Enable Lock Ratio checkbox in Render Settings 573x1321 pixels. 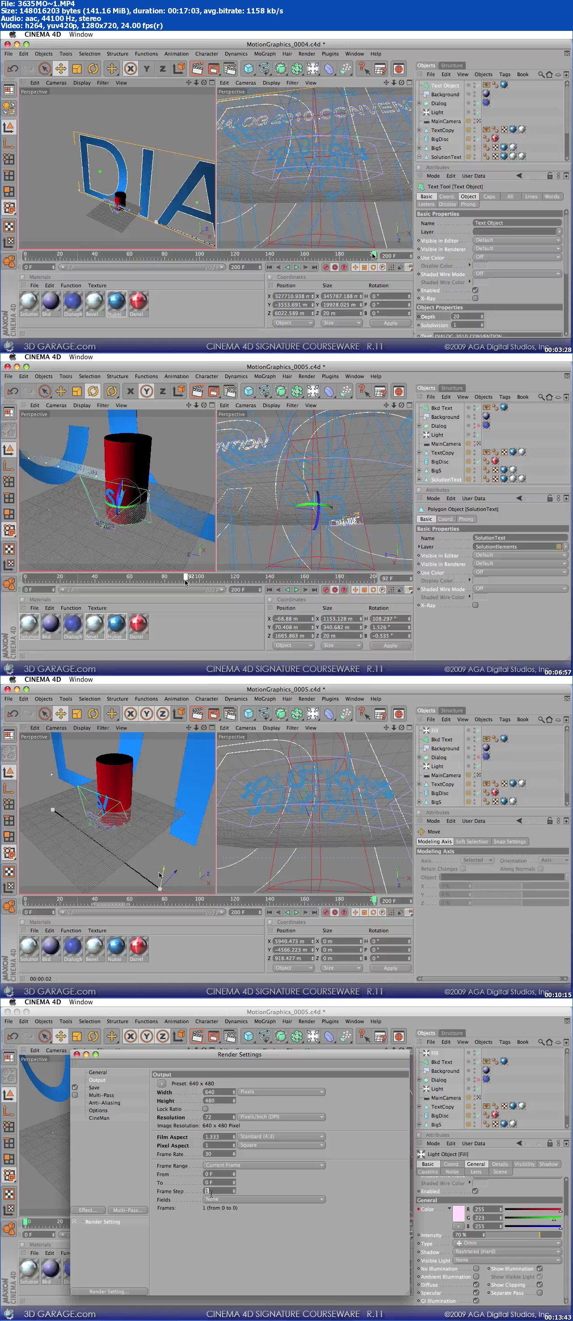click(x=206, y=1109)
